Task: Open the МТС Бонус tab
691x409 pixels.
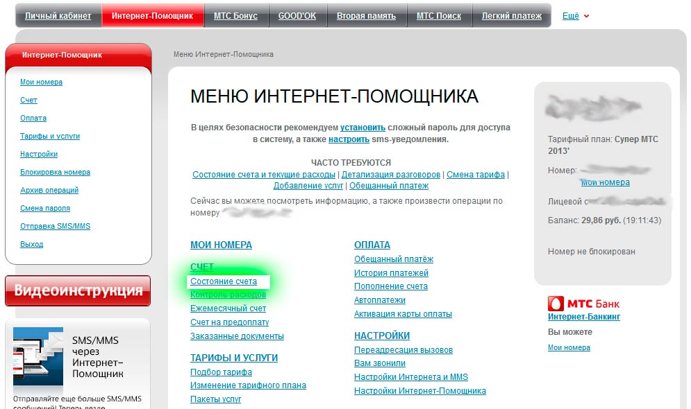Action: (236, 16)
